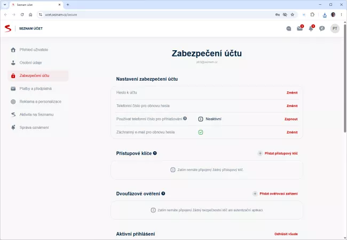This screenshot has height=240, width=347.
Task: Click the person icon beside Osobní údaje
Action: 13,63
